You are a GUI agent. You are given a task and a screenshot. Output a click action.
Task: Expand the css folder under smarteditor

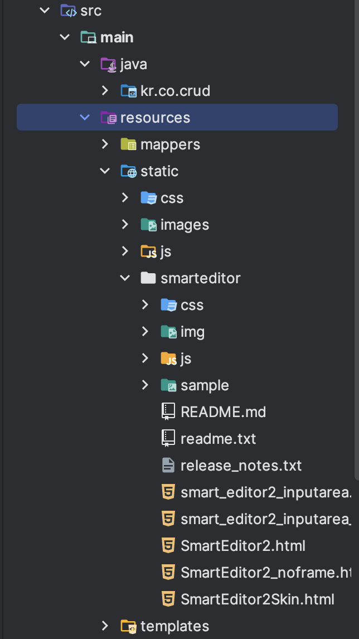click(145, 304)
